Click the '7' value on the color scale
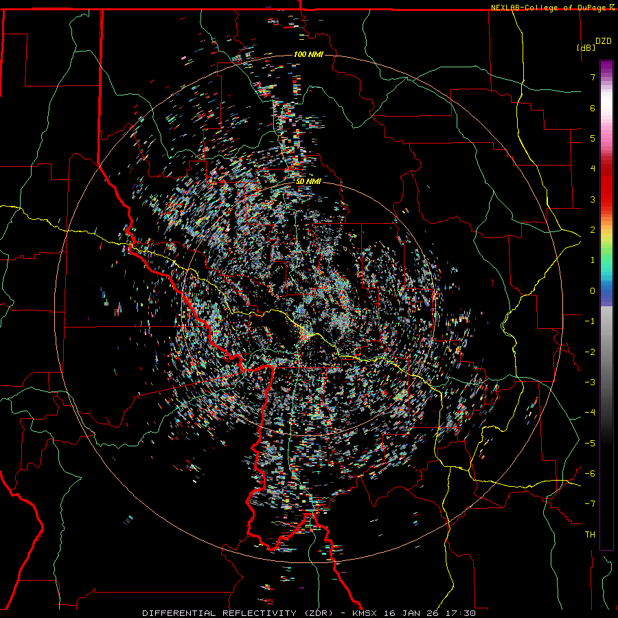618x618 pixels. pyautogui.click(x=593, y=77)
